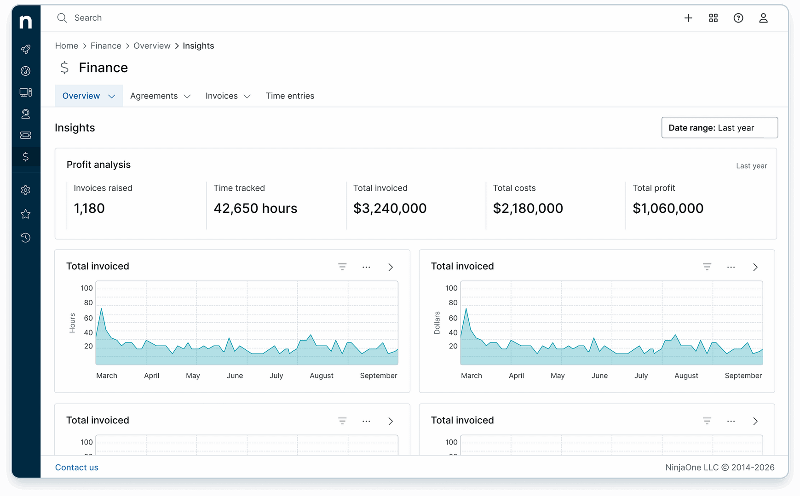This screenshot has height=496, width=800.
Task: View recent history via the clock sidebar icon
Action: [26, 238]
